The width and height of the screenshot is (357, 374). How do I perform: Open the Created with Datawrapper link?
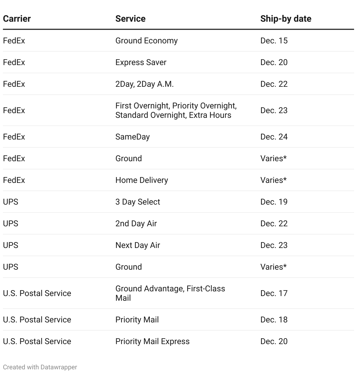pos(40,367)
